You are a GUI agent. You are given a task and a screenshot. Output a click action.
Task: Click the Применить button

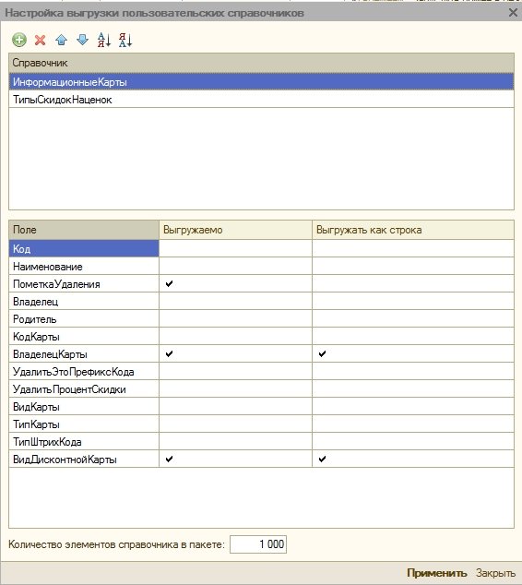click(x=436, y=573)
